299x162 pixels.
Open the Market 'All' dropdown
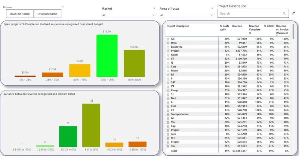[x=128, y=15]
